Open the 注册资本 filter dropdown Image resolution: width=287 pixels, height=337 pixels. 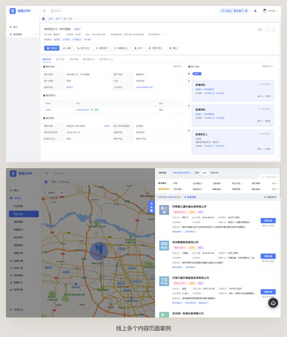click(217, 183)
